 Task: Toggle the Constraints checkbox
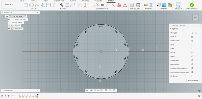tap(192, 64)
